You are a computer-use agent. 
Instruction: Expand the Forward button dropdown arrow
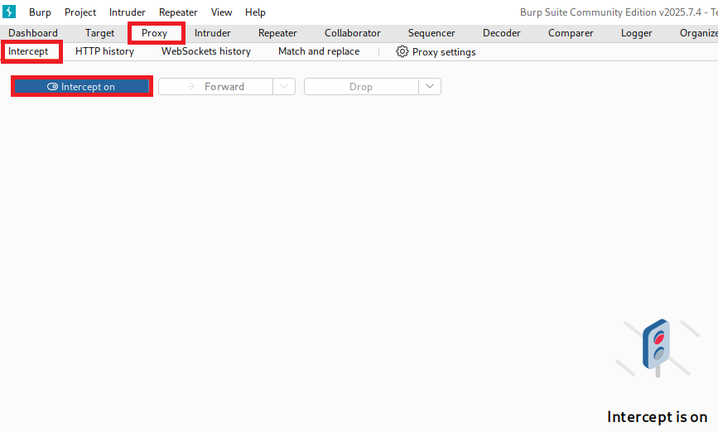tap(284, 87)
